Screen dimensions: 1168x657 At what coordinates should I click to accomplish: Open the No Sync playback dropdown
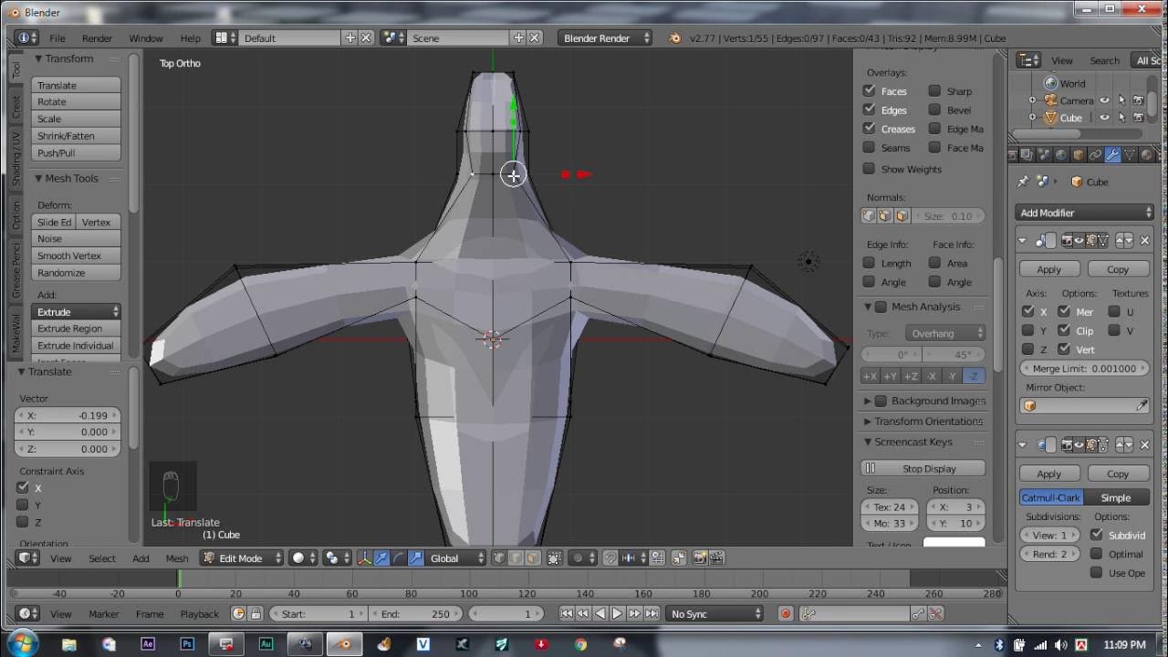pyautogui.click(x=714, y=614)
